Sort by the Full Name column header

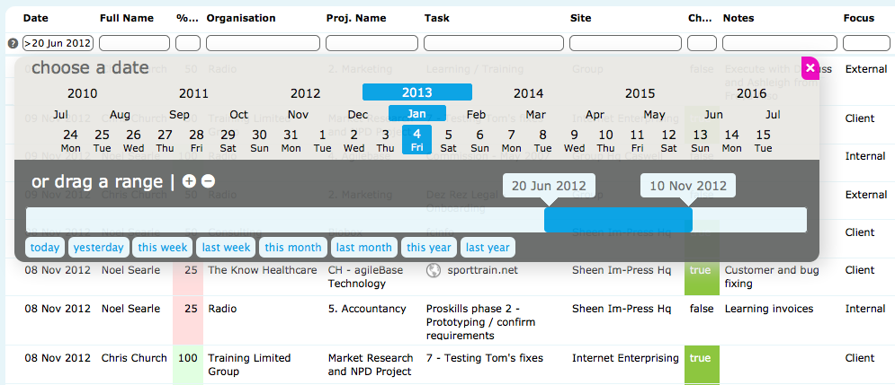pos(127,18)
